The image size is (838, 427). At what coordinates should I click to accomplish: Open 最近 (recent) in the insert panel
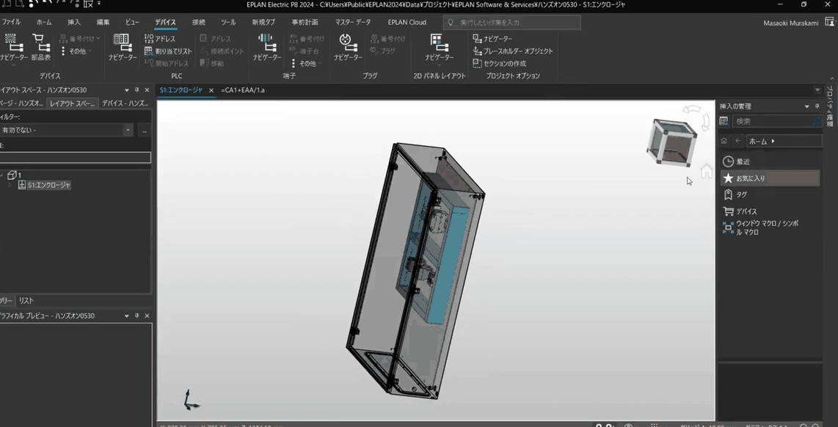pyautogui.click(x=743, y=161)
